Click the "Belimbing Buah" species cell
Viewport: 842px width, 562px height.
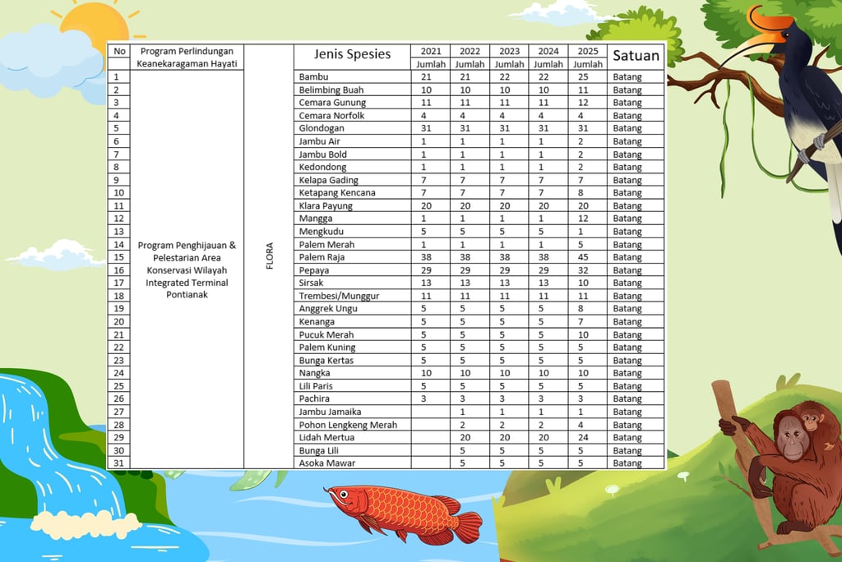point(352,90)
